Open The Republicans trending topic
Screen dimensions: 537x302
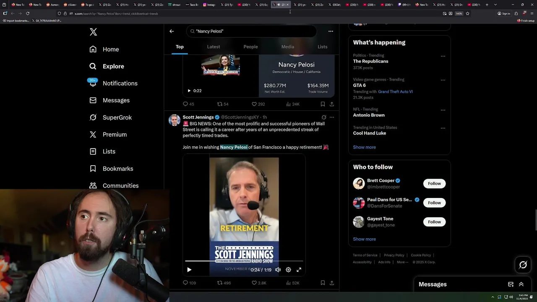370,61
